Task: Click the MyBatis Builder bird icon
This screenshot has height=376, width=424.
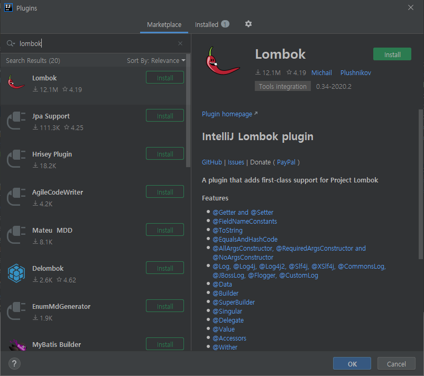Action: [17, 345]
